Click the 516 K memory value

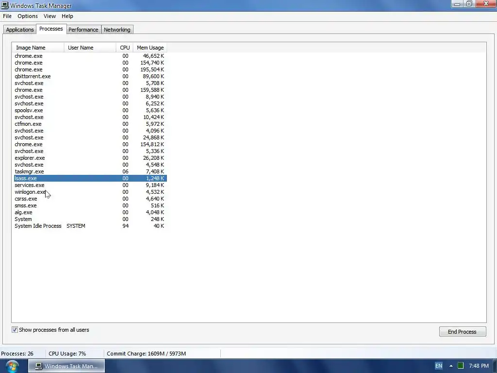[157, 205]
